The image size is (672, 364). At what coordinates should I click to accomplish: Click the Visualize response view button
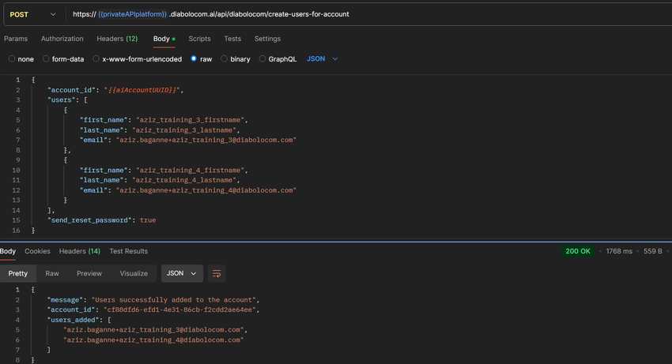pos(134,273)
